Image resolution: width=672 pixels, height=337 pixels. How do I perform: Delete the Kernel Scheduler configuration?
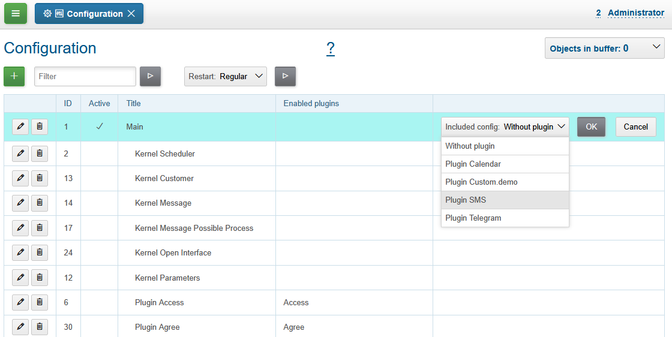40,154
